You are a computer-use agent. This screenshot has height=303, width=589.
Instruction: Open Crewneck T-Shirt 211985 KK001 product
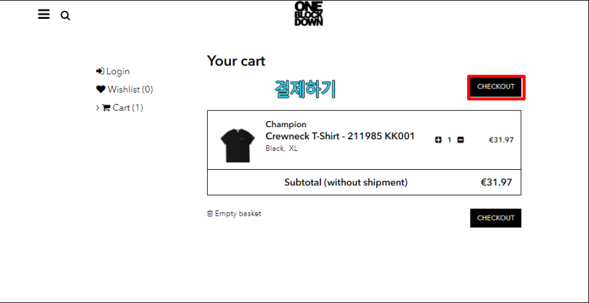click(340, 136)
